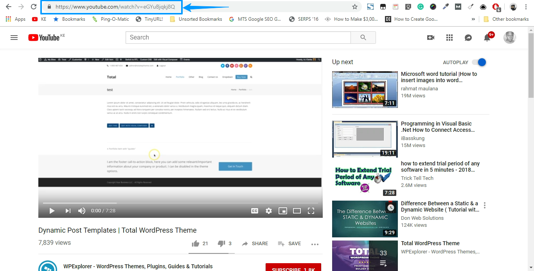This screenshot has height=271, width=534.
Task: Open WPExplorer channel avatar
Action: click(48, 266)
